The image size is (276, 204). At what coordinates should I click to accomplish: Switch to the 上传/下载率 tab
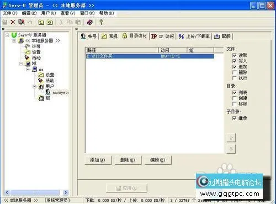click(x=194, y=36)
